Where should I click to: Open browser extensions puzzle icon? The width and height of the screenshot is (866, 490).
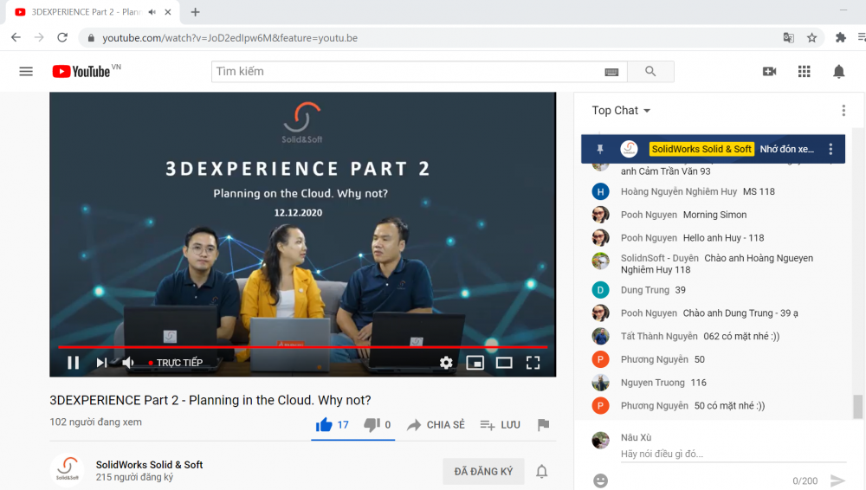click(x=841, y=37)
